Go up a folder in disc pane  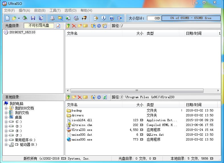(68, 26)
